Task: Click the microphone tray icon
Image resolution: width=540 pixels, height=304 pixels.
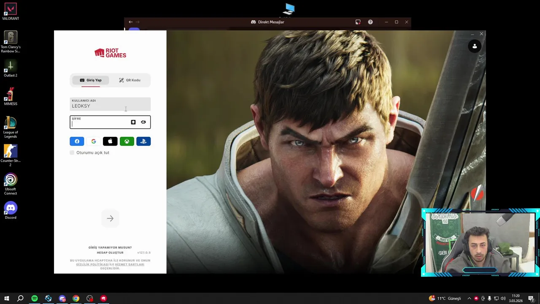Action: [489, 299]
